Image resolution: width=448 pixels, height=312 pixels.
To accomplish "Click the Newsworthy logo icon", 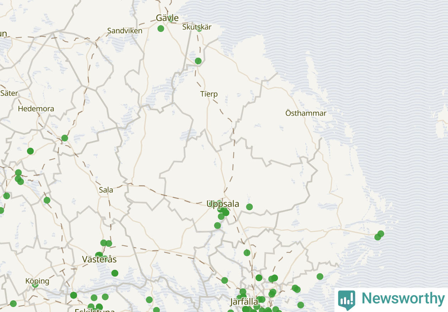I will tap(346, 300).
